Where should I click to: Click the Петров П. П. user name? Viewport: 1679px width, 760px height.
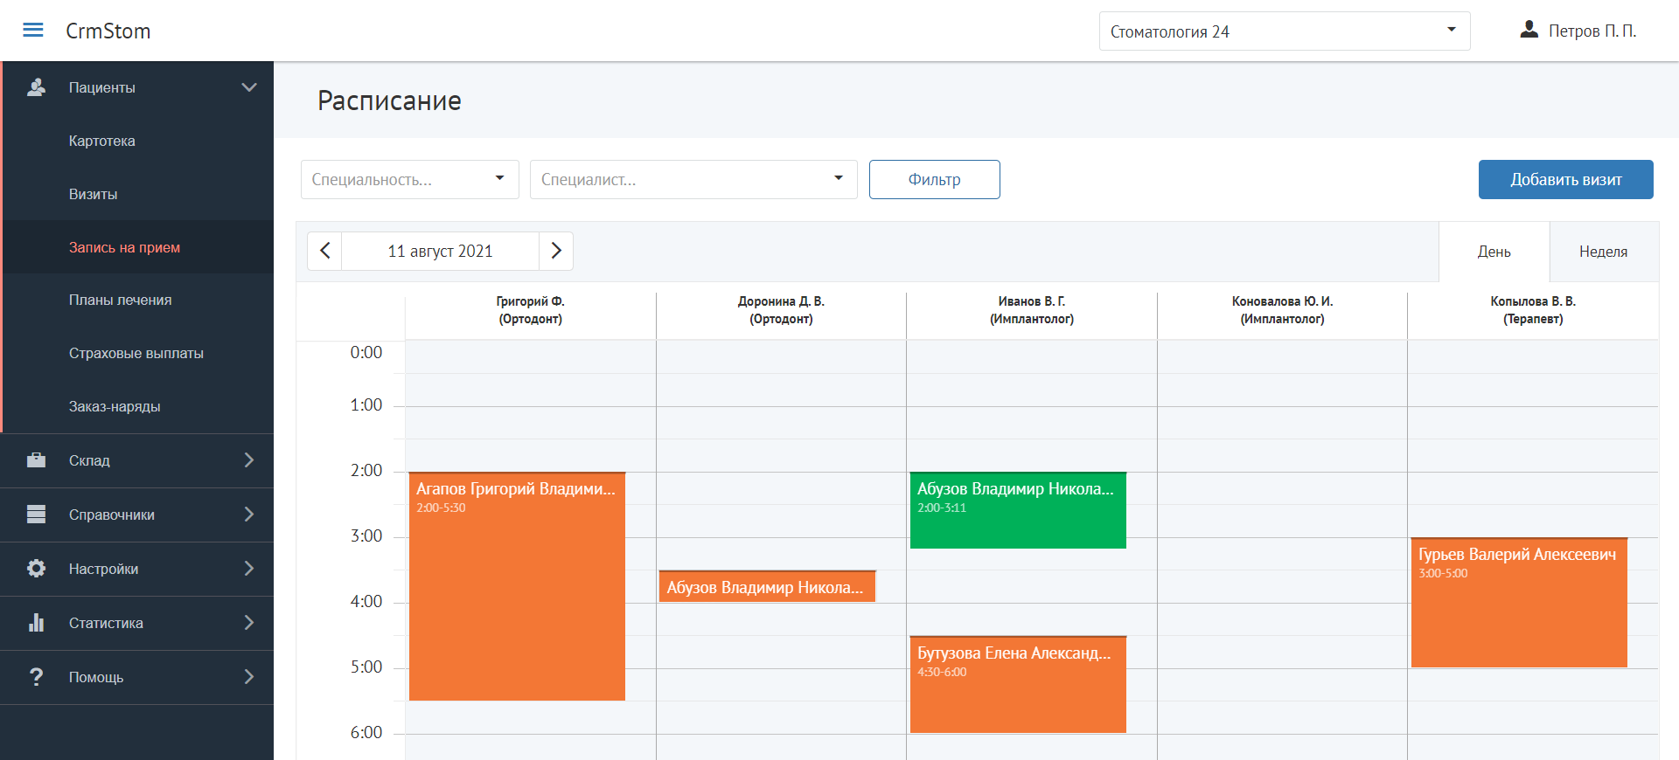pos(1592,31)
